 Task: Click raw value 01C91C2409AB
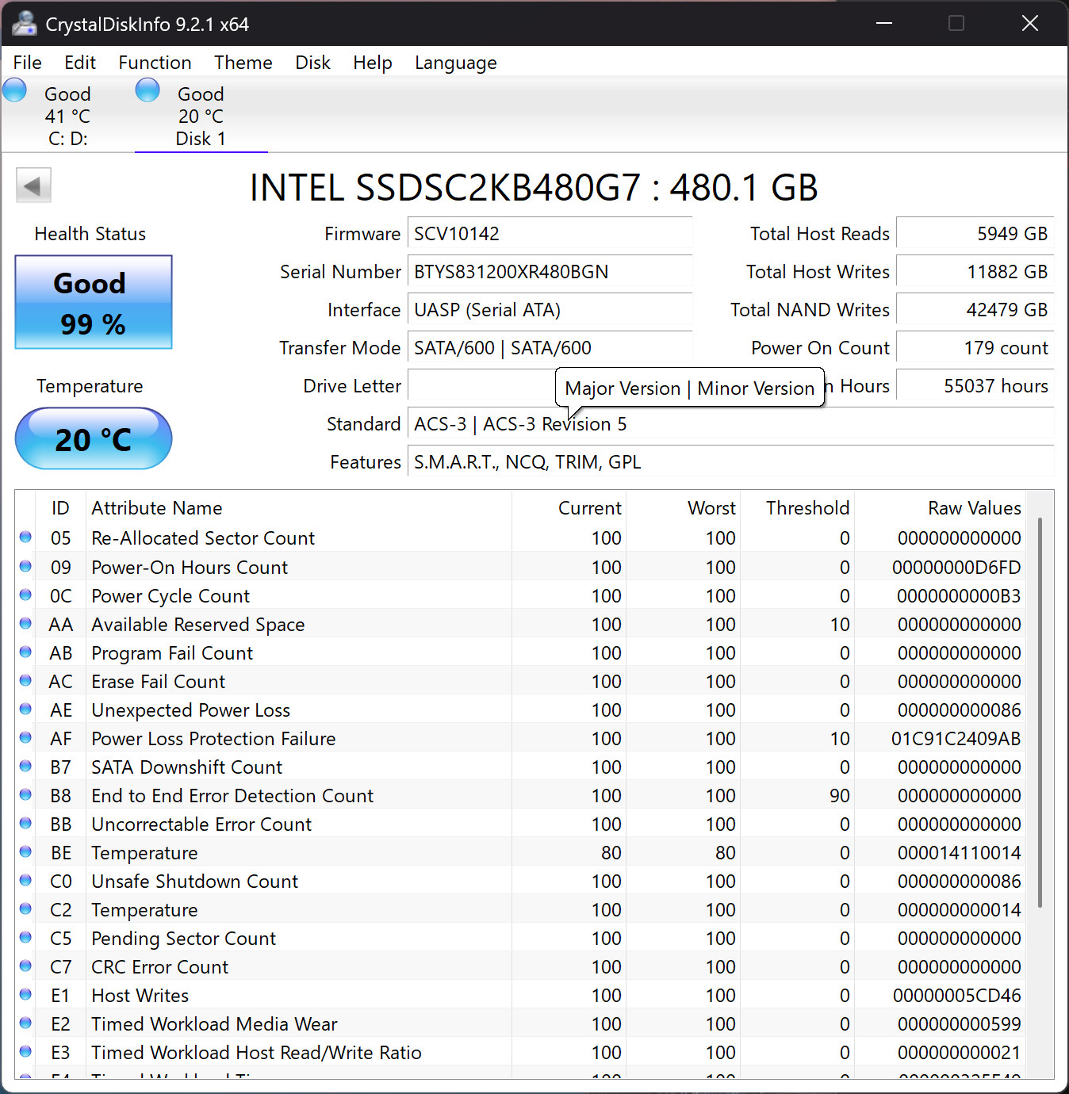click(x=956, y=739)
